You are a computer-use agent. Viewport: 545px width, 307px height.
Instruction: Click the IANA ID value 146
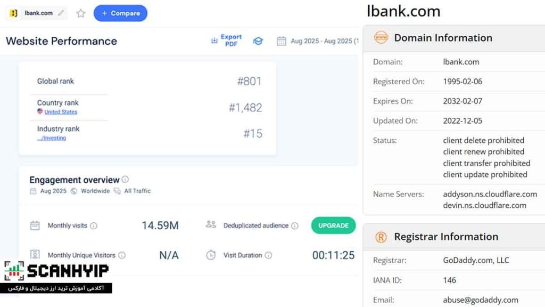[x=449, y=280]
